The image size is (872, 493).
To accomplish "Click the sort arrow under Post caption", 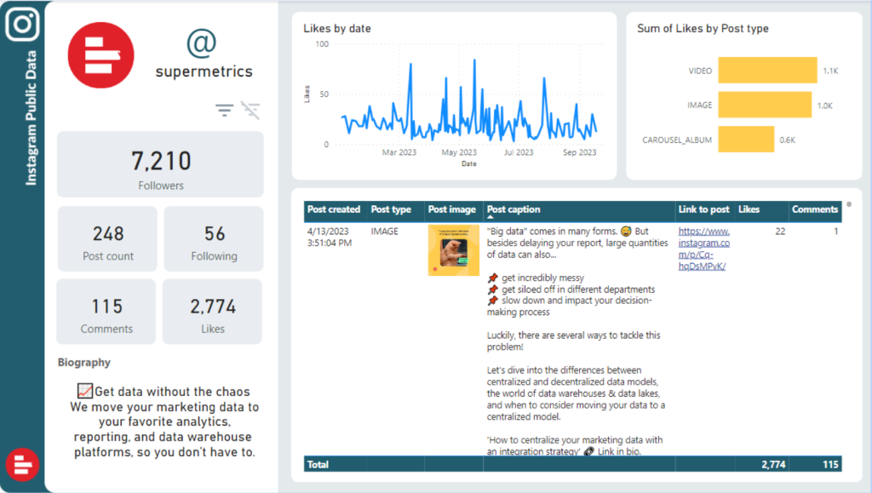I will (x=491, y=218).
